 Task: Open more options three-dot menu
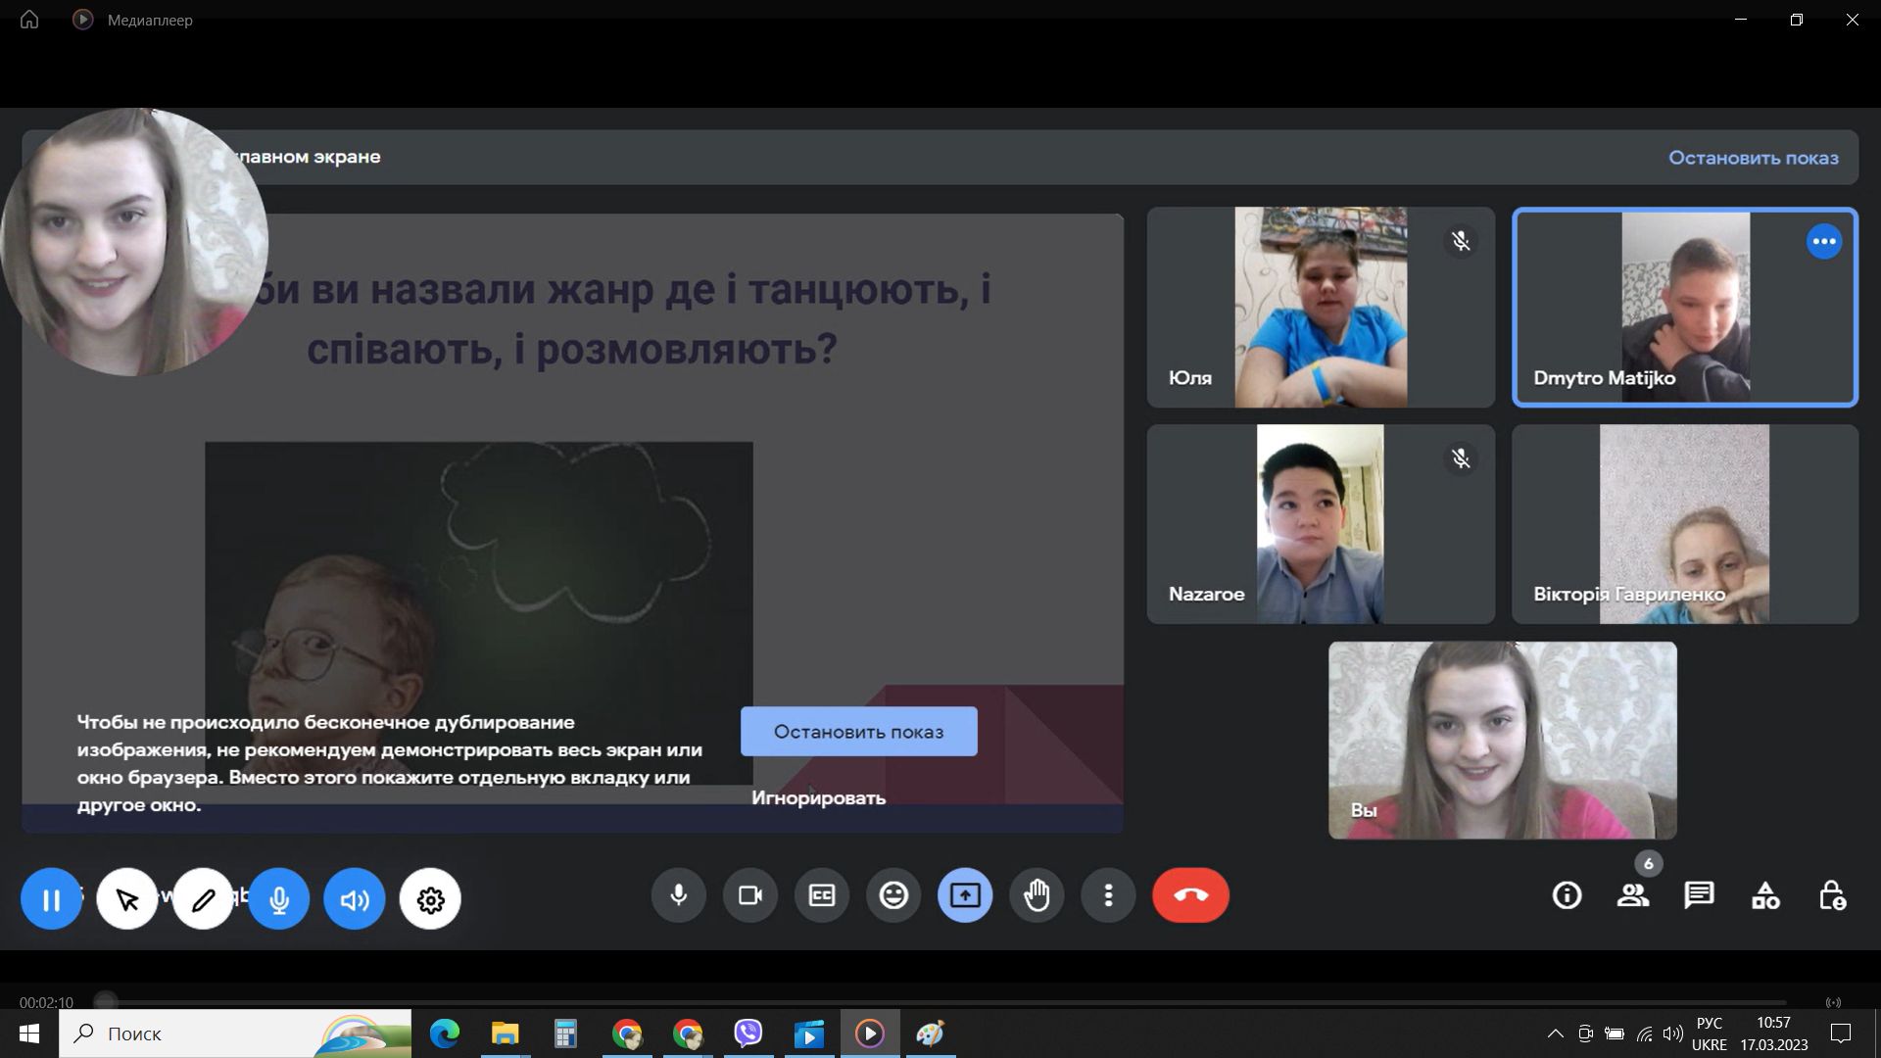point(1108,895)
